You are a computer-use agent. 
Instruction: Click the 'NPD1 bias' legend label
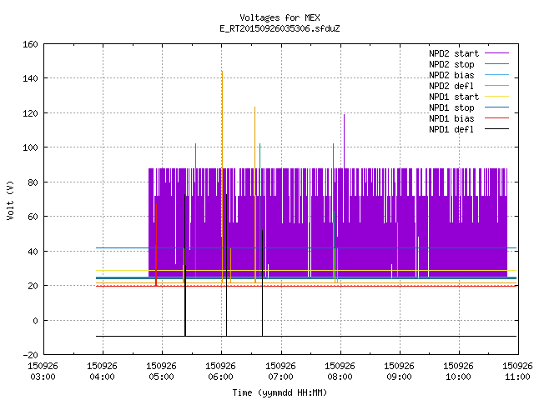coord(451,118)
